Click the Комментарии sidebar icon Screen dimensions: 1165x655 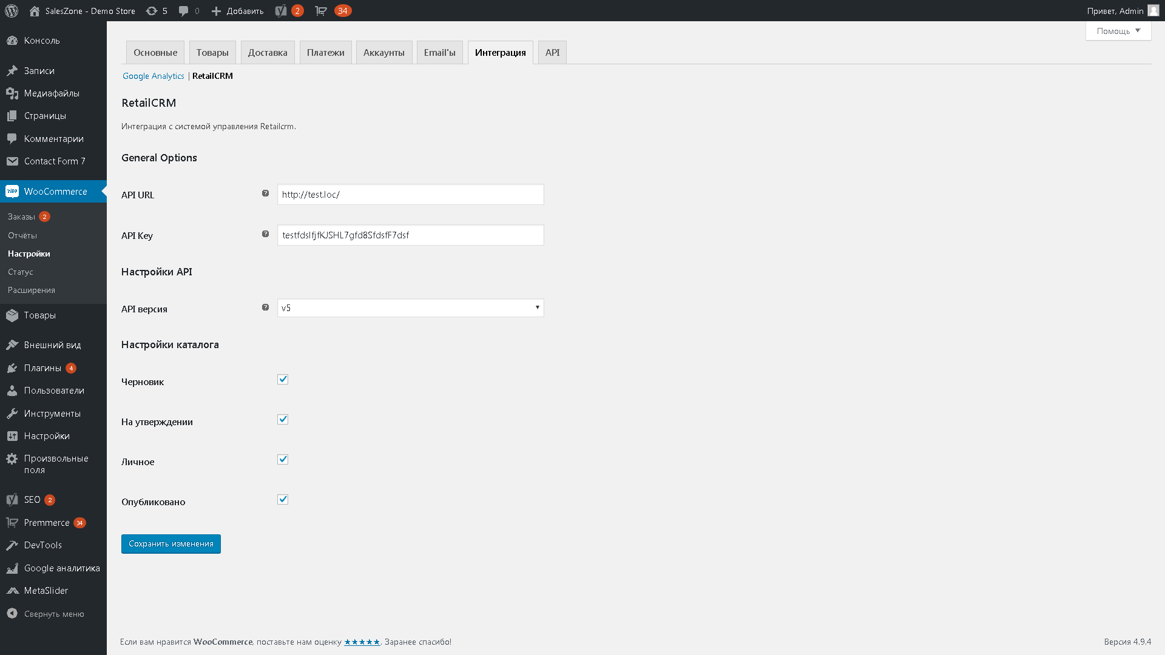click(x=12, y=139)
